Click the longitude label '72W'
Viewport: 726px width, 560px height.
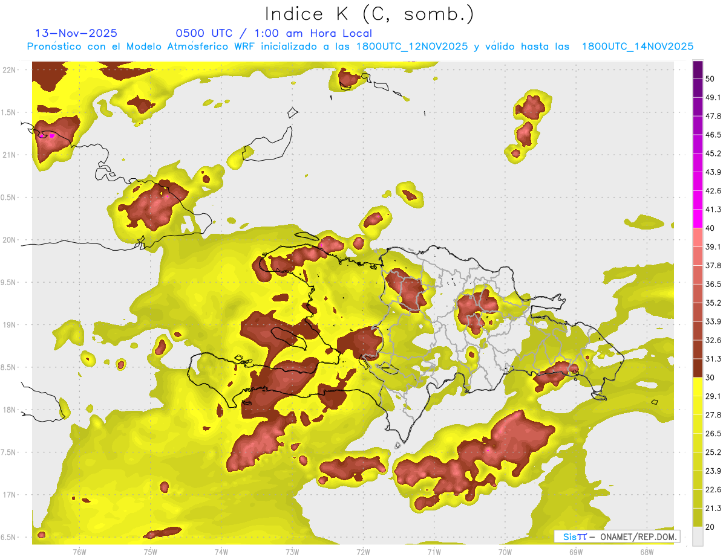click(363, 552)
